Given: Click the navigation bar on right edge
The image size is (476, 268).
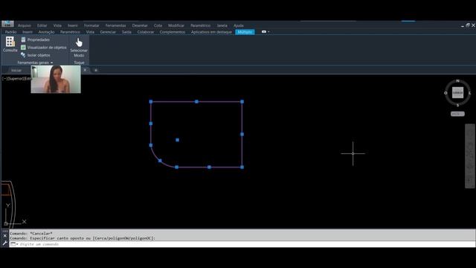Looking at the screenshot, I should 470,156.
